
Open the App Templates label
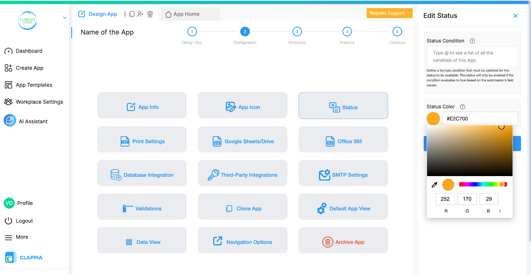(x=34, y=85)
